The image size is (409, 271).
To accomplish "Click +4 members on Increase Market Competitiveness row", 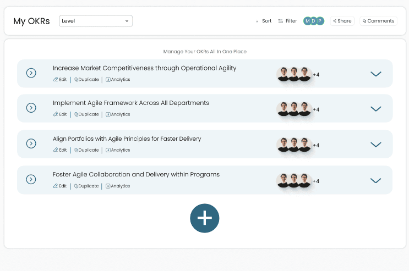I will (x=316, y=75).
